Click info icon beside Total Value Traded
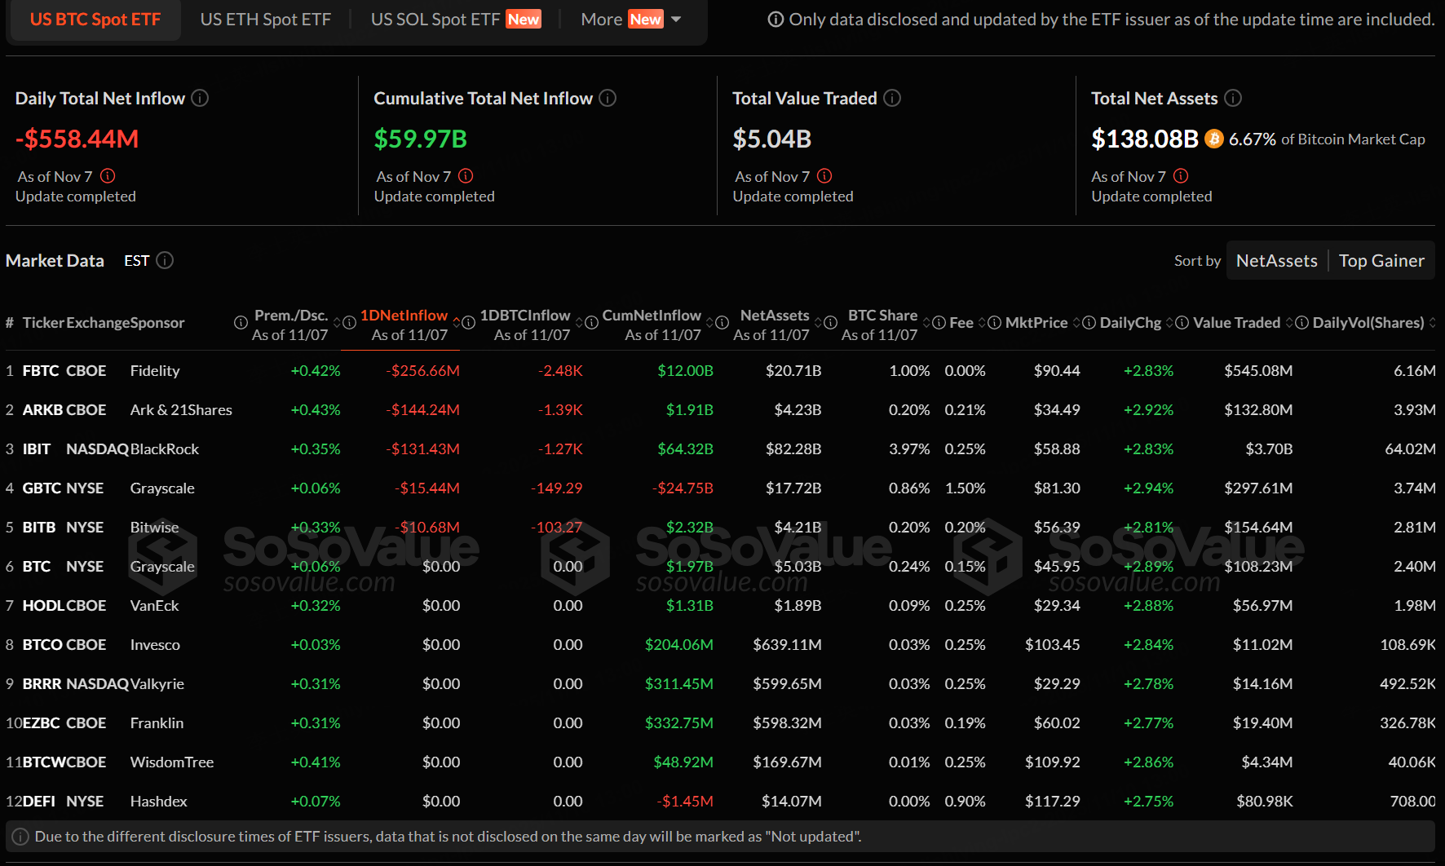The width and height of the screenshot is (1445, 866). click(x=892, y=99)
